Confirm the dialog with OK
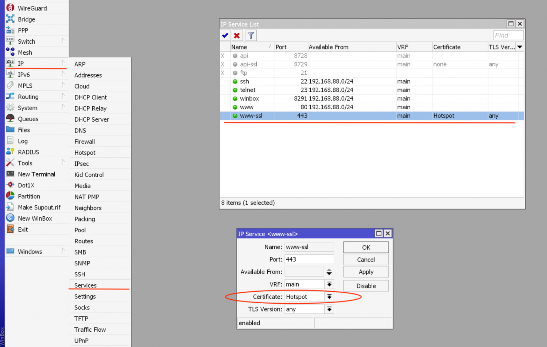Screen dimensions: 547x347 366,248
